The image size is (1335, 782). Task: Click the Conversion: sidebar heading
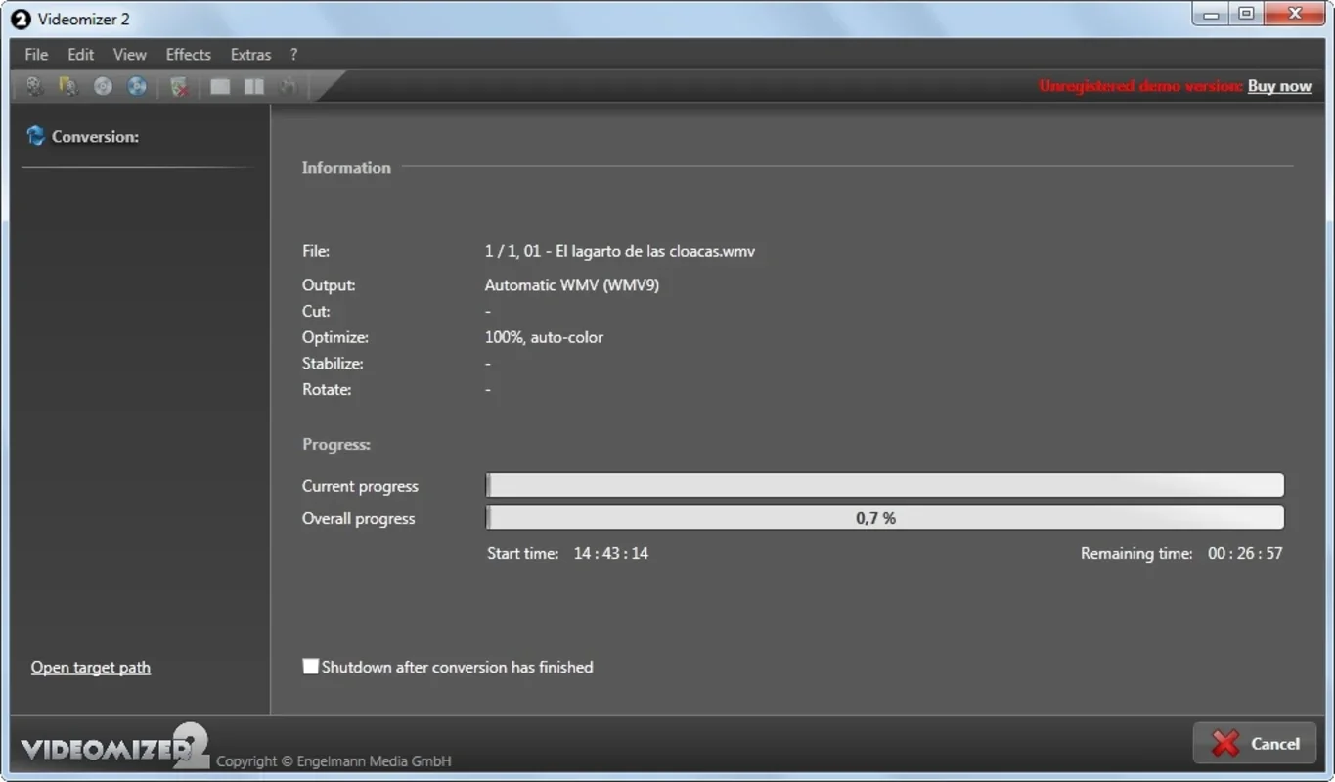pos(95,137)
